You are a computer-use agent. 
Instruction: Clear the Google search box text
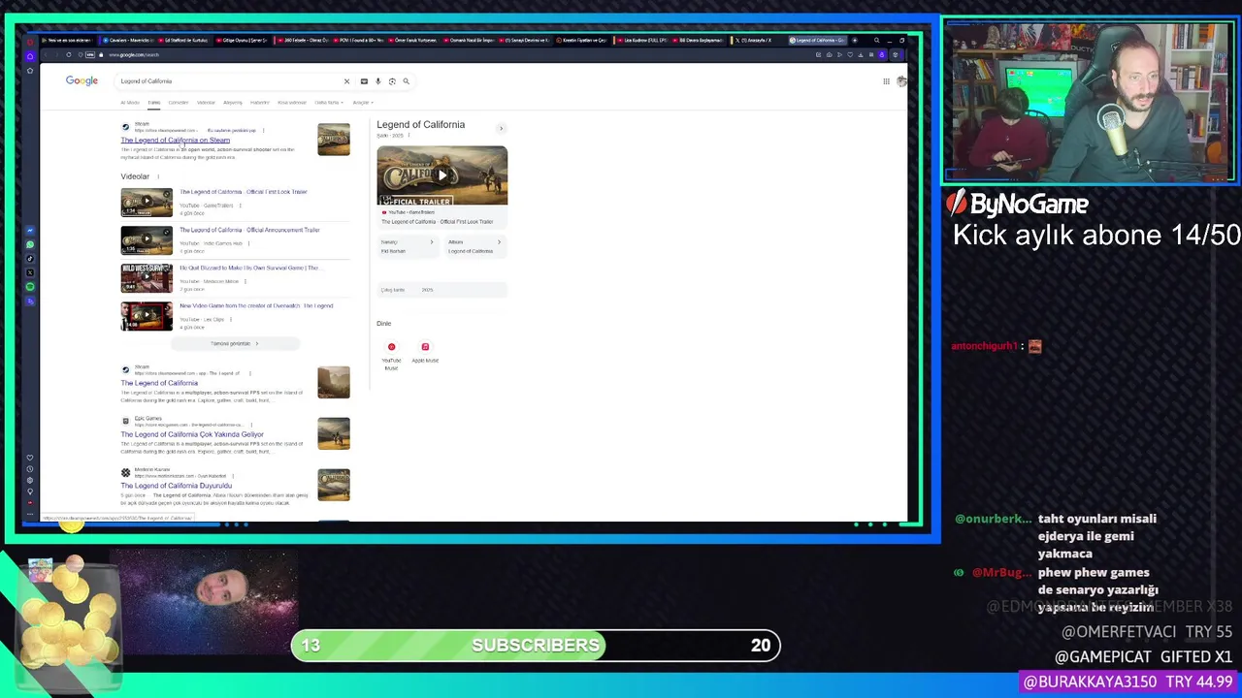(346, 81)
